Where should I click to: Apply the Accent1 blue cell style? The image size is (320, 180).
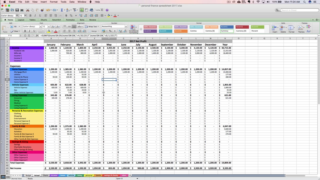(227, 27)
